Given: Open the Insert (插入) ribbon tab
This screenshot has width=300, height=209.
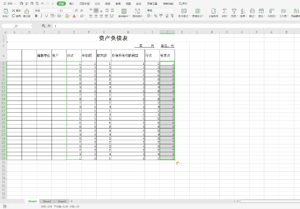Looking at the screenshot, I should click(71, 3).
